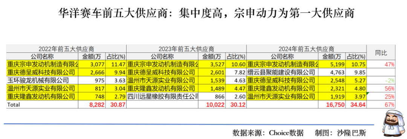The height and width of the screenshot is (139, 407).
Task: Click the 4,763 amount cell
Action: click(332, 72)
